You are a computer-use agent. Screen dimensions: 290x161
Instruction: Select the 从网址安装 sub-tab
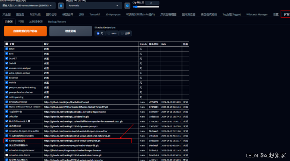pos(36,22)
